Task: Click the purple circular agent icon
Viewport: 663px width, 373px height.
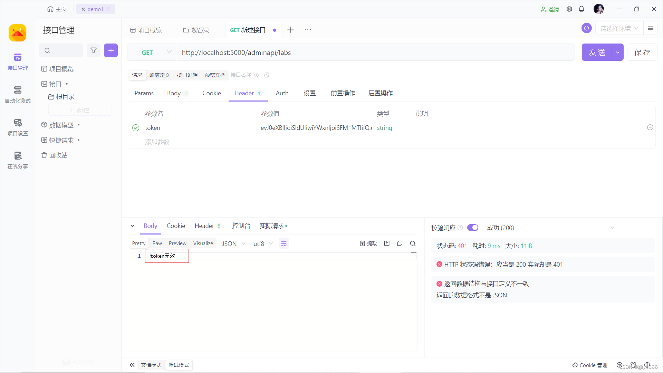Action: (586, 28)
